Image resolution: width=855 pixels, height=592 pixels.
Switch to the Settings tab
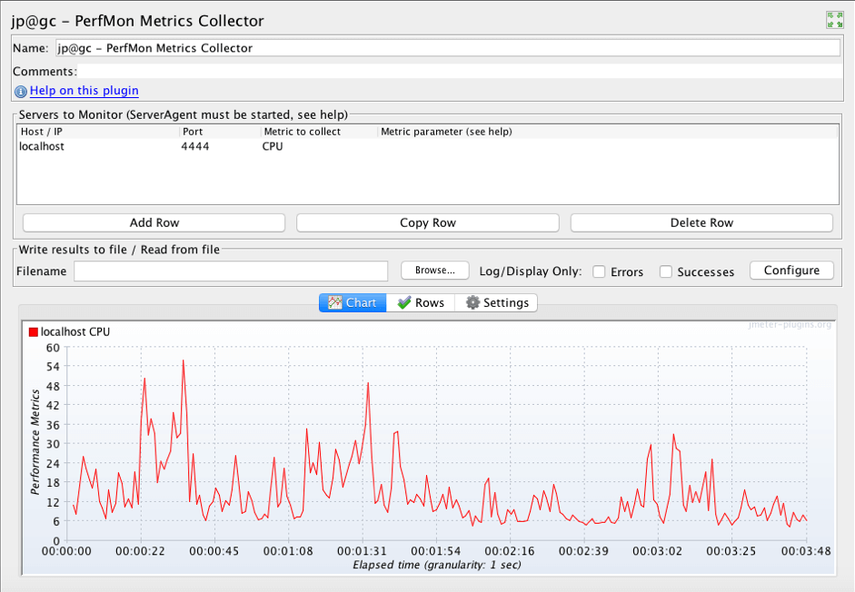tap(496, 302)
